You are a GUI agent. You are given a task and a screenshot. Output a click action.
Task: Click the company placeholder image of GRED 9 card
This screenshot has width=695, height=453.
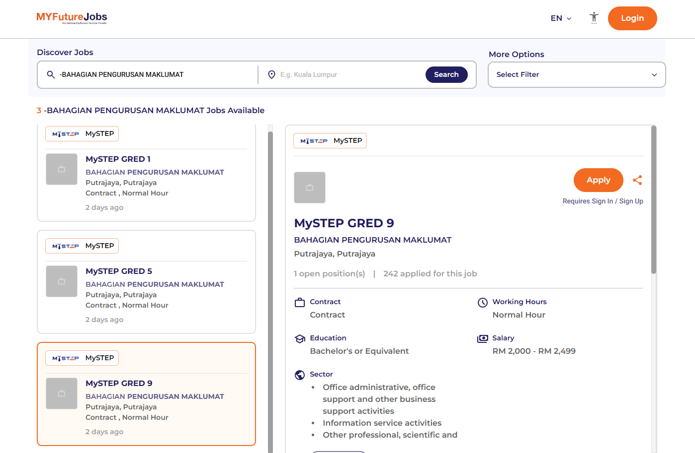click(x=62, y=393)
